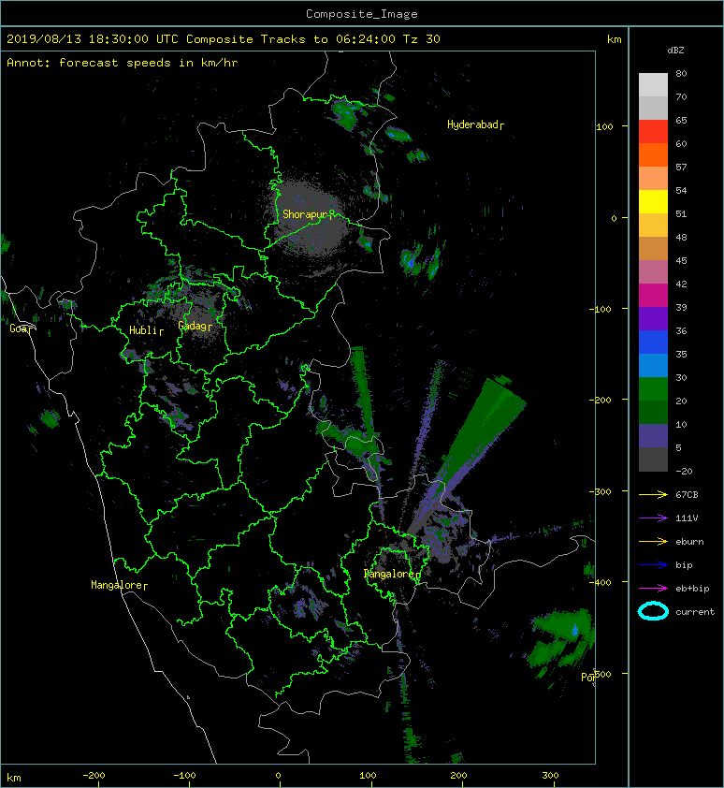Click the Goa label near coast

point(19,328)
